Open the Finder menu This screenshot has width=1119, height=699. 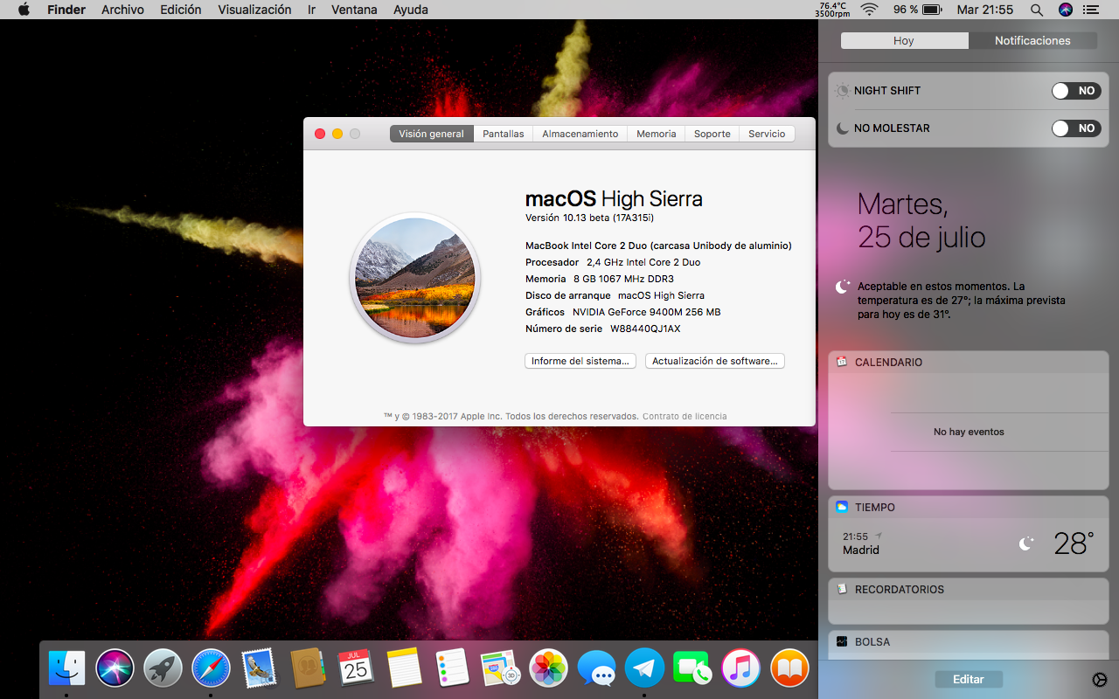tap(66, 10)
